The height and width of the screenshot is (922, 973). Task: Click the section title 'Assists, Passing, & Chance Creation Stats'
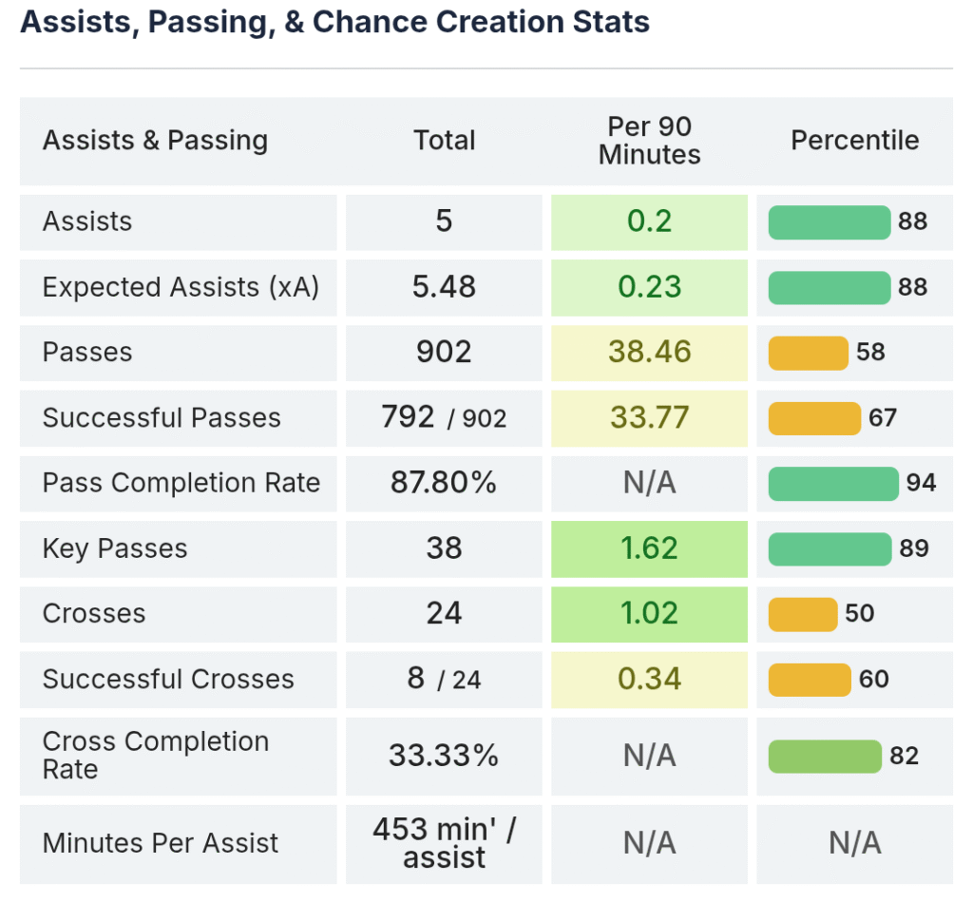click(334, 23)
